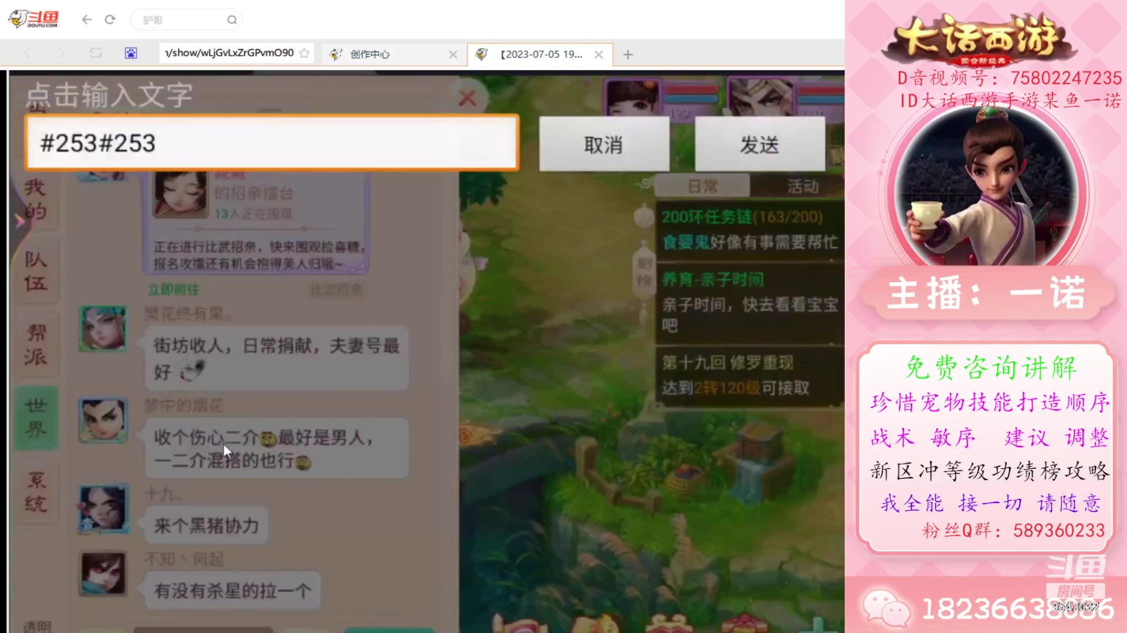Click the WeChat icon at bottom right
Image resolution: width=1127 pixels, height=633 pixels.
pyautogui.click(x=886, y=608)
